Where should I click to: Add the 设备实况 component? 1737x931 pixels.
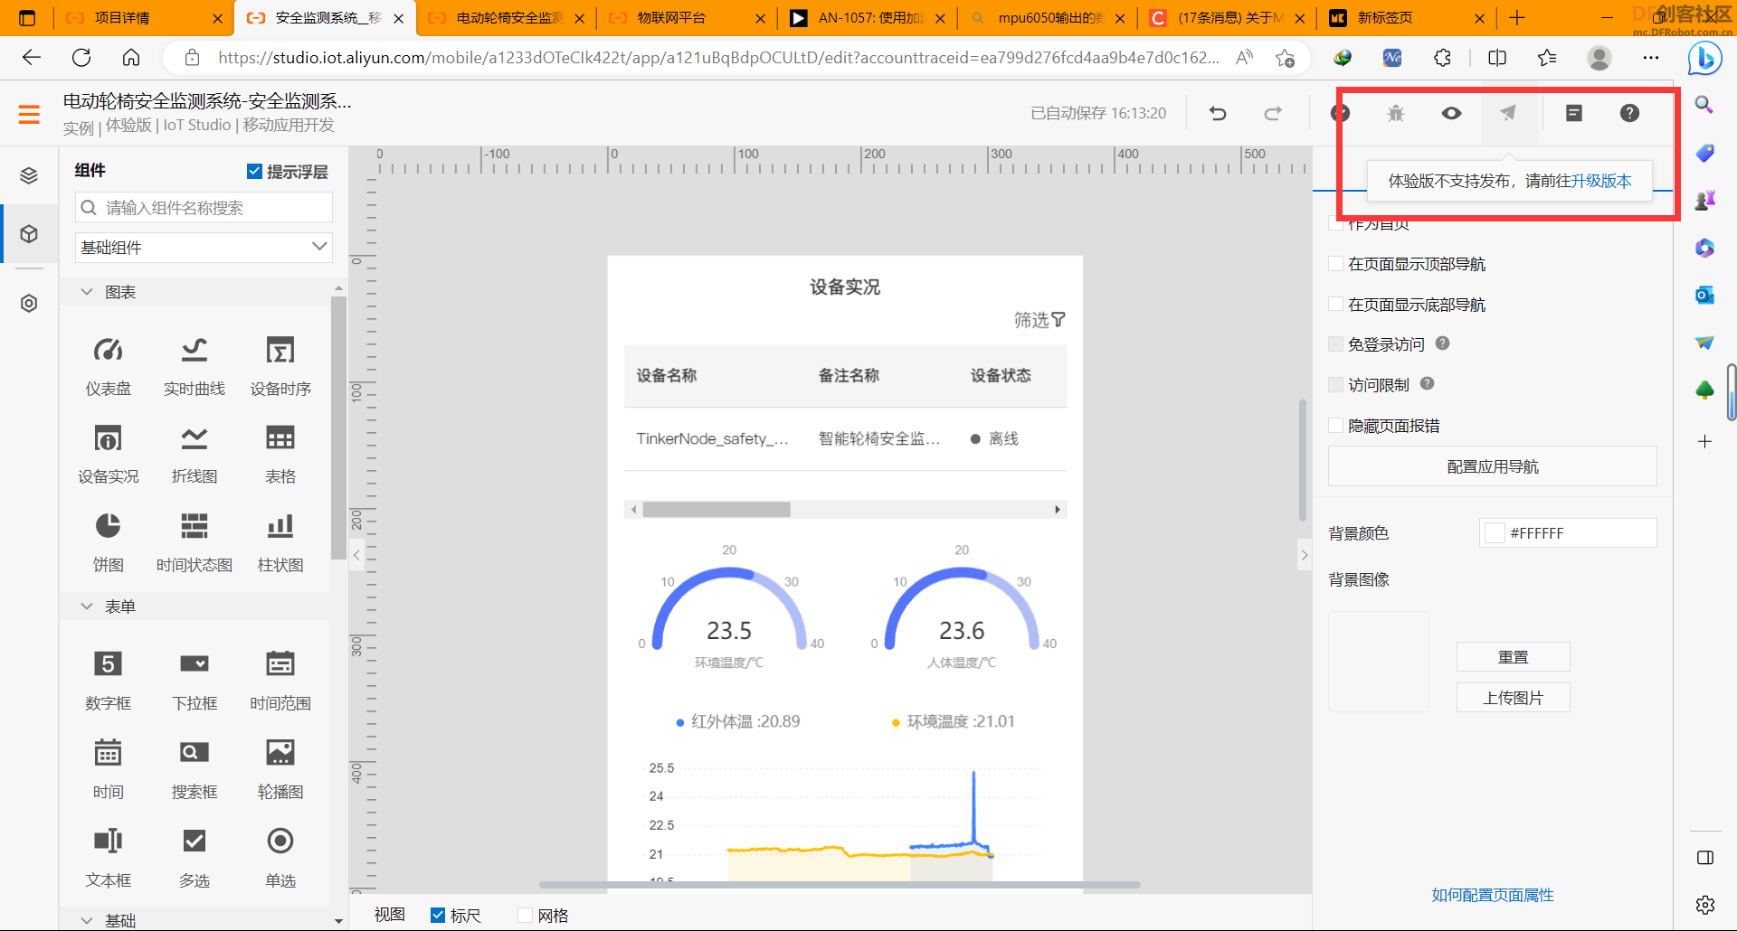click(108, 455)
